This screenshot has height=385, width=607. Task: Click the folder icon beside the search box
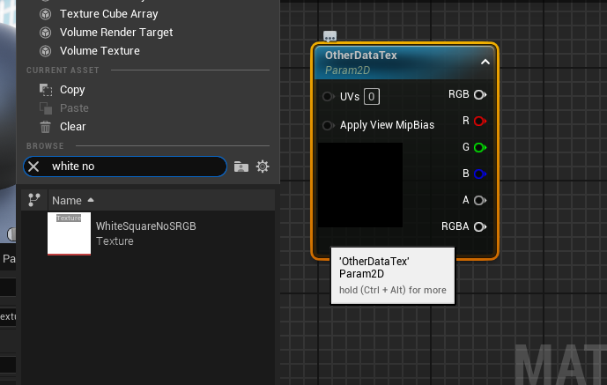(x=241, y=167)
